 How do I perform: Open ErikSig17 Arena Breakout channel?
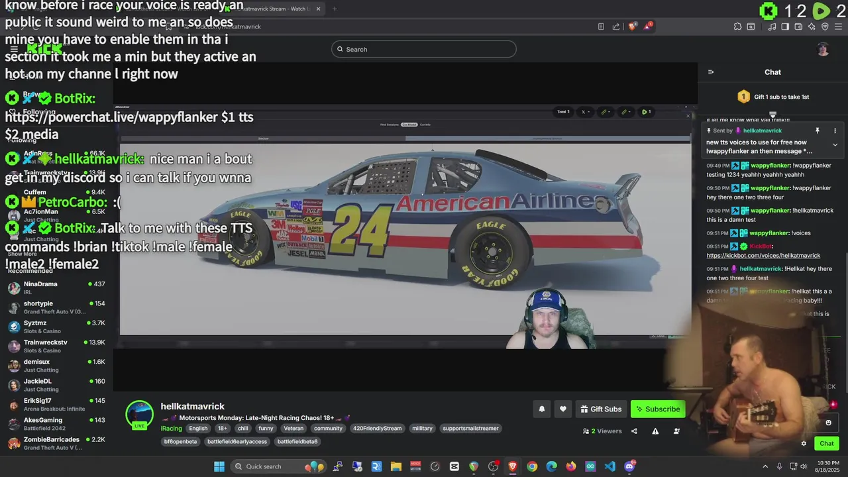click(x=56, y=404)
